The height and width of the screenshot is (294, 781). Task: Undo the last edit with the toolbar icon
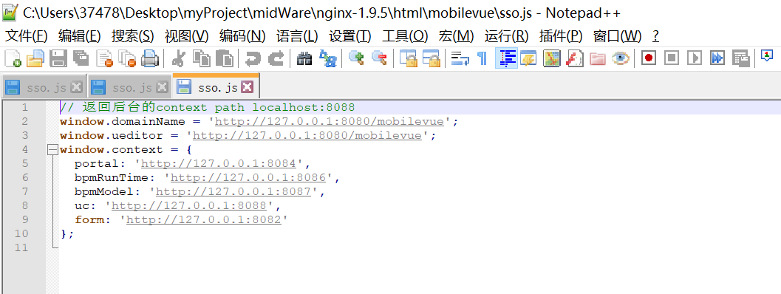point(253,58)
